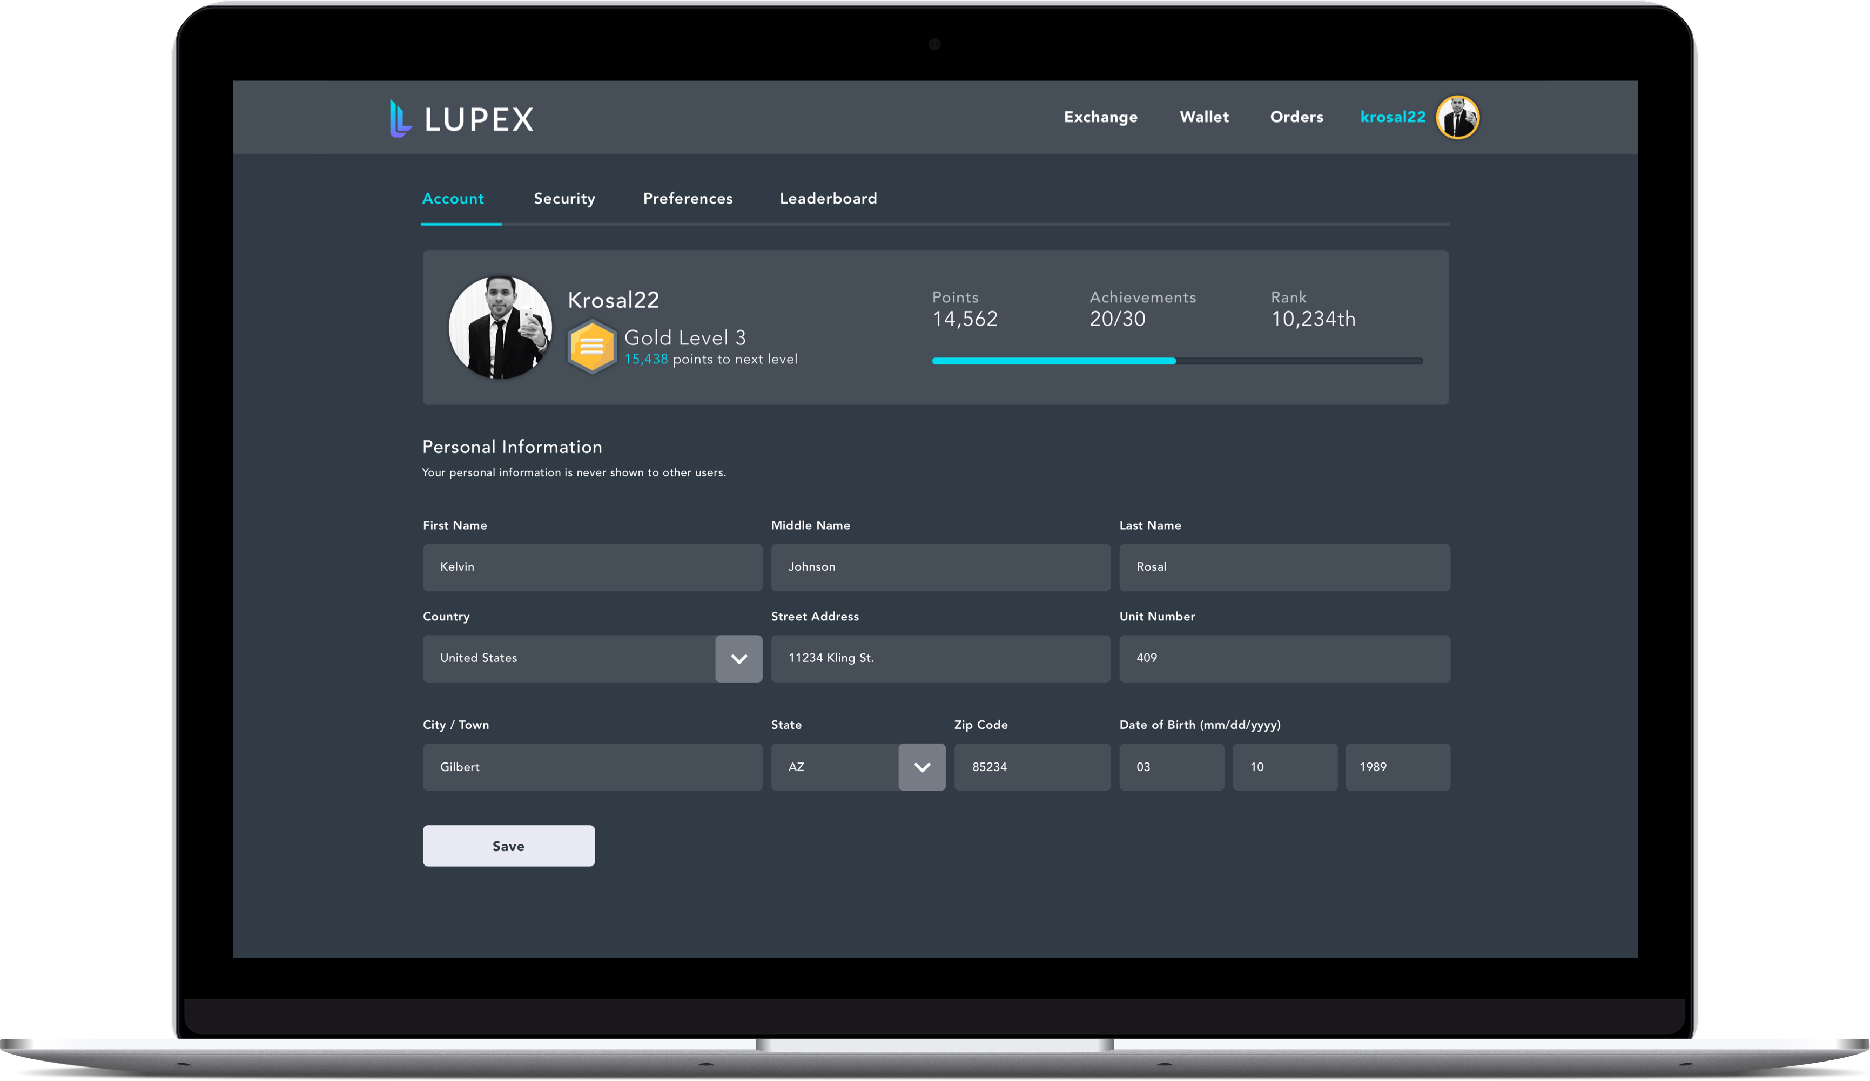Click the Gold Level 3 hexagon badge

[x=591, y=346]
